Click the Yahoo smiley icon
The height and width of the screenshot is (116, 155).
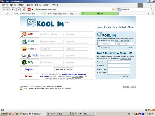(24, 49)
